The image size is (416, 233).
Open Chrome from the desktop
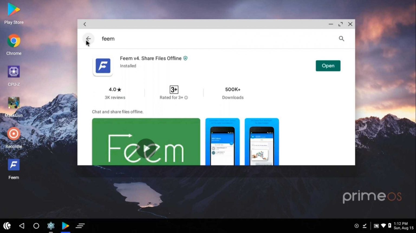[14, 41]
